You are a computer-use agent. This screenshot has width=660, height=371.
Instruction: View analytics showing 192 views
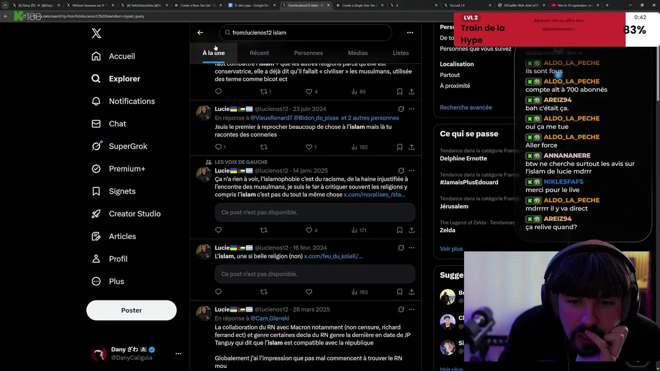359,147
